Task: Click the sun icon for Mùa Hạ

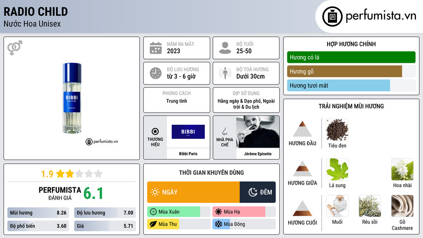Action: pos(219,212)
